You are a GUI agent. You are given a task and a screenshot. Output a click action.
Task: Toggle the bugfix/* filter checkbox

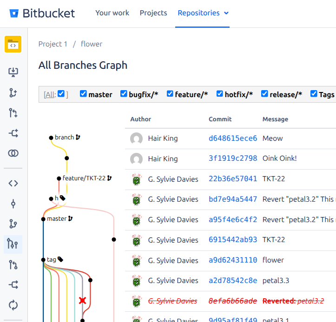pyautogui.click(x=124, y=94)
